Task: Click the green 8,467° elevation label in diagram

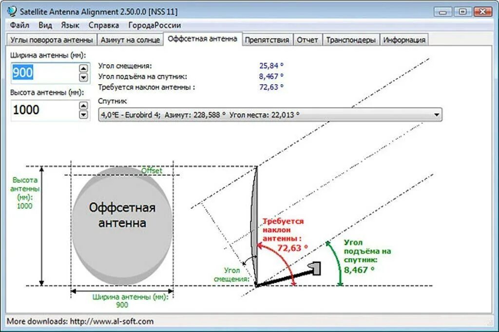Action: 359,270
